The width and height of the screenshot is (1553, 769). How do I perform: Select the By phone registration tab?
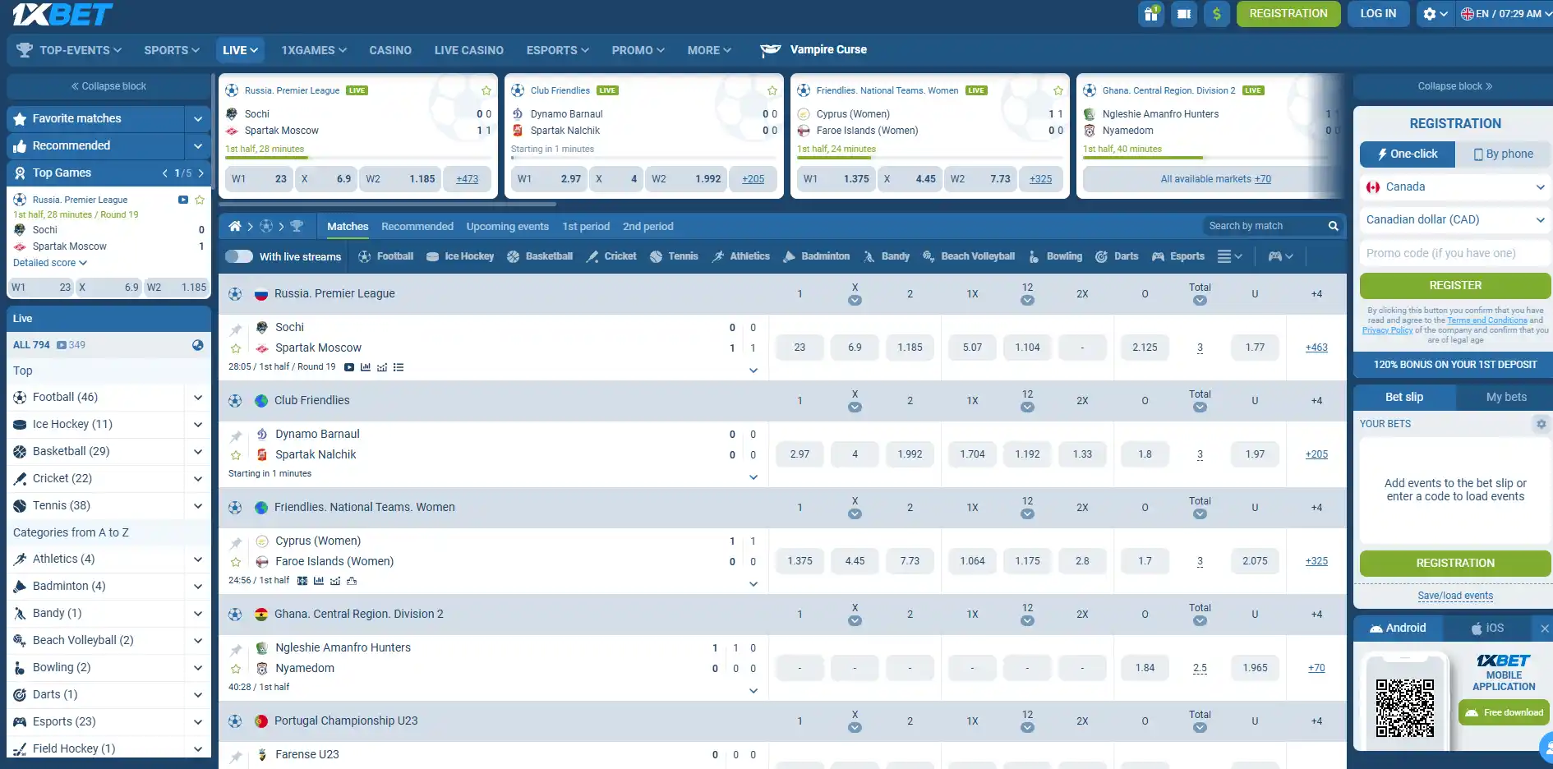[1503, 154]
